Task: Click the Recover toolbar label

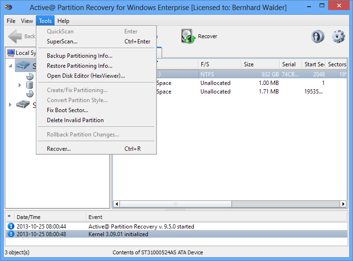Action: pos(208,36)
